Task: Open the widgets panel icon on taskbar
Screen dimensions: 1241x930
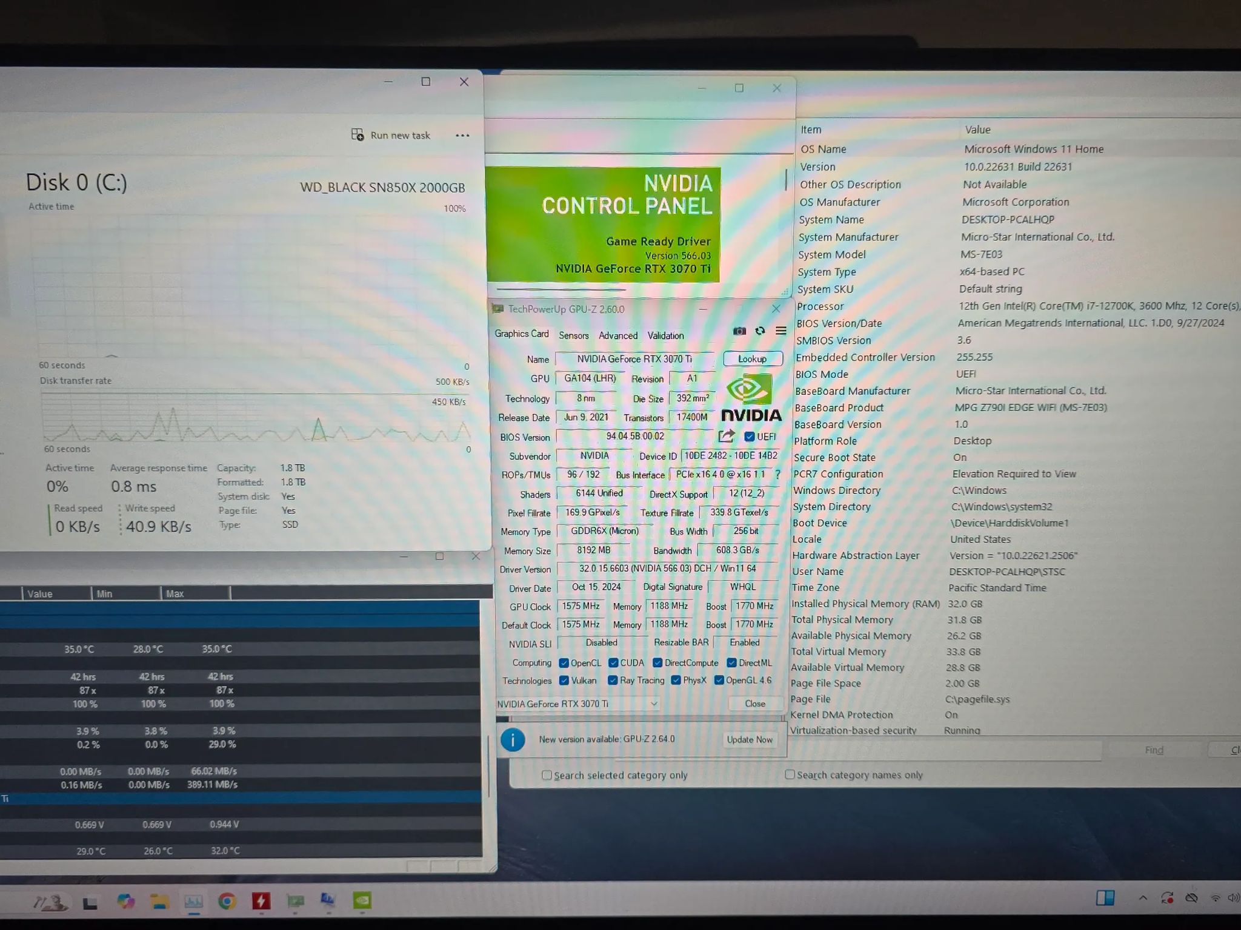Action: coord(1105,897)
